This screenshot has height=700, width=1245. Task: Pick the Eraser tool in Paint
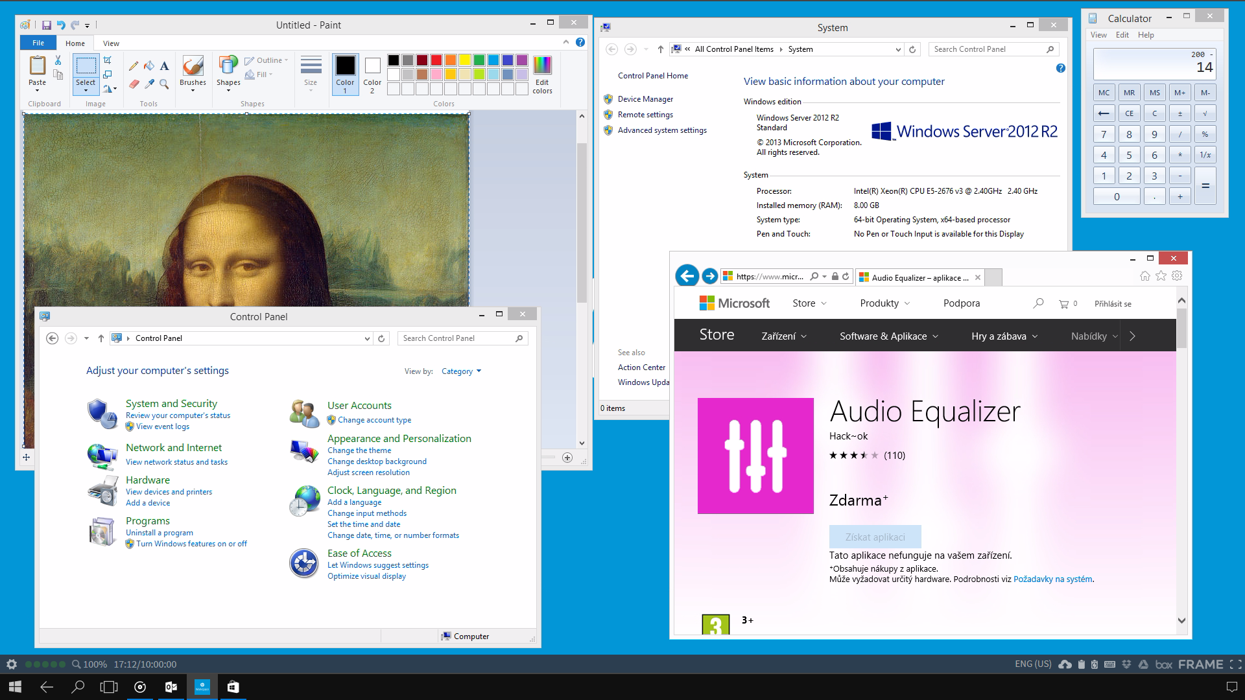click(134, 84)
